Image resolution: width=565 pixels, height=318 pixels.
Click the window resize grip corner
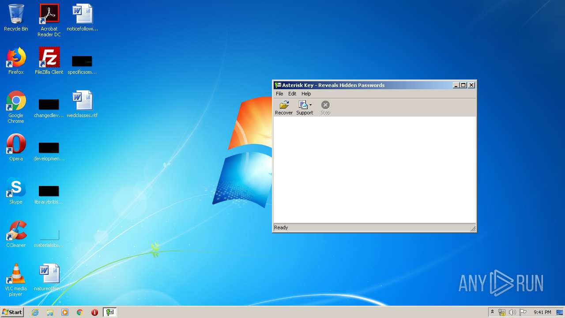pos(473,228)
